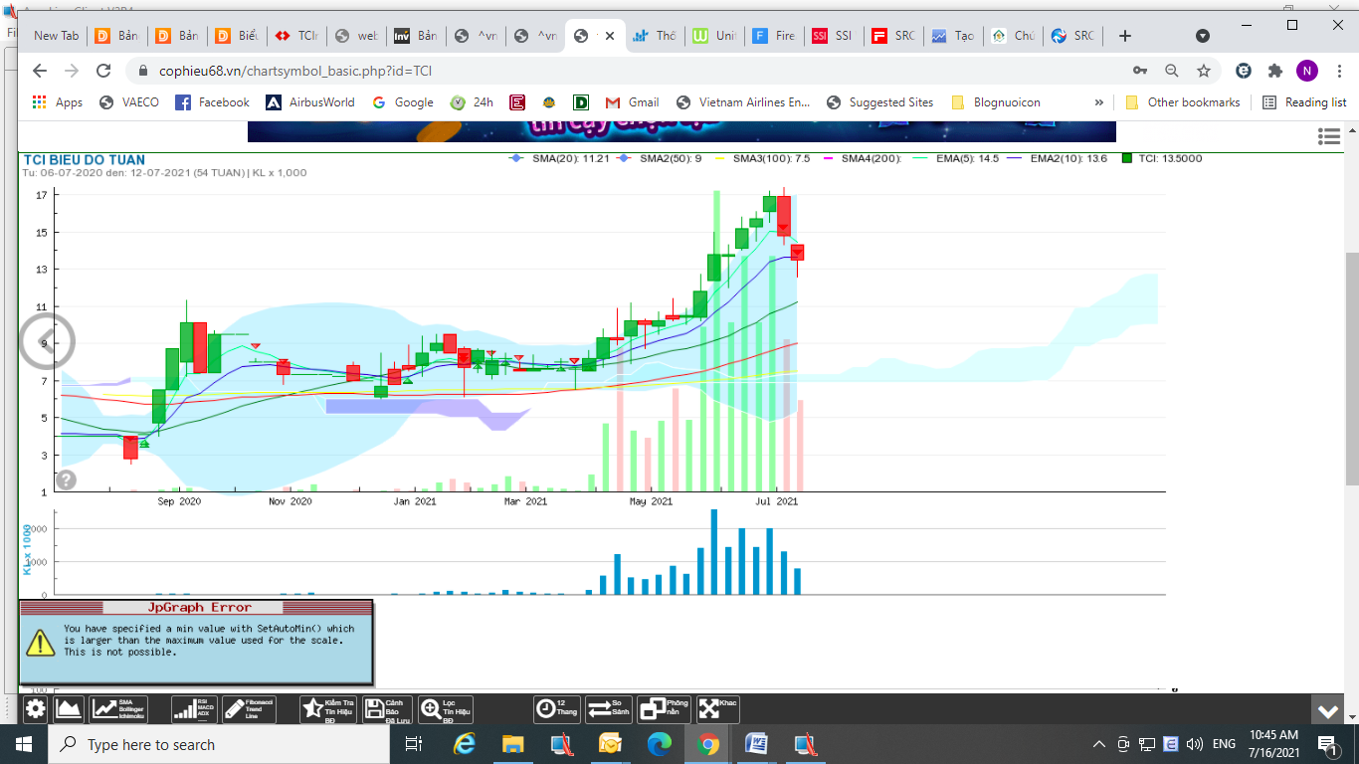1359x764 pixels.
Task: Toggle fullscreen with the Khac expand icon
Action: click(717, 709)
